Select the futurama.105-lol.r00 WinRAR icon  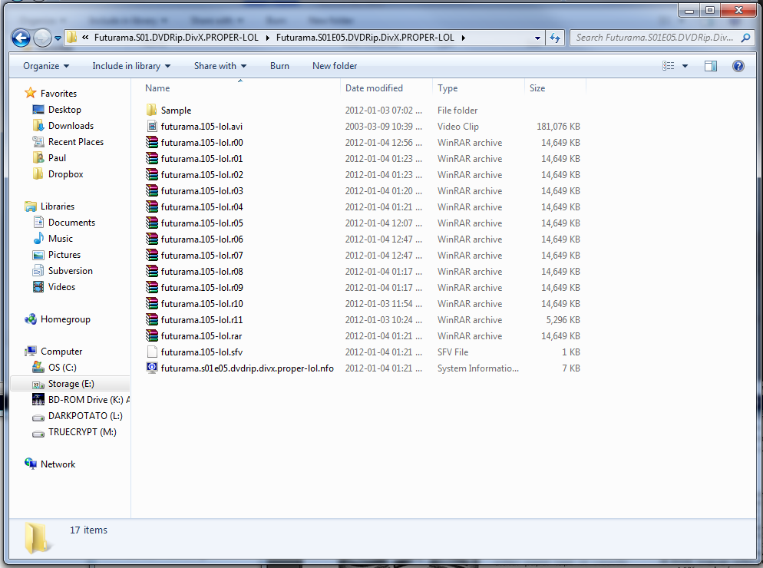152,142
